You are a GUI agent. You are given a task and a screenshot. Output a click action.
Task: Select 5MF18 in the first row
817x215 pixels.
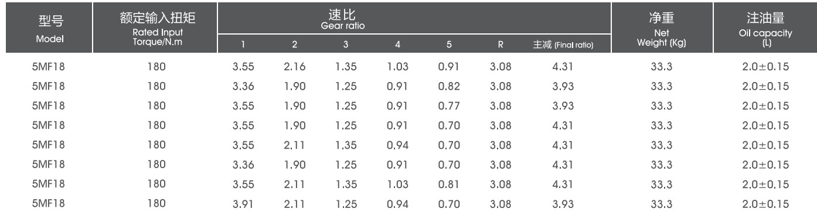coord(47,67)
